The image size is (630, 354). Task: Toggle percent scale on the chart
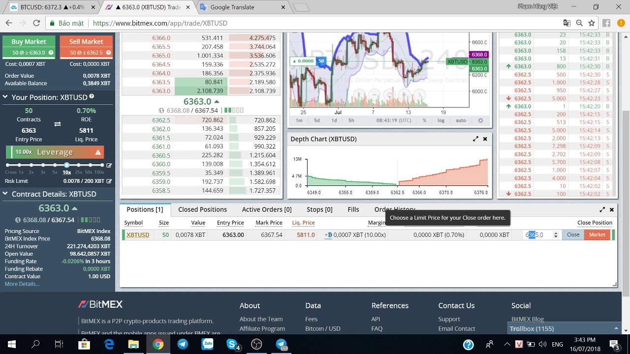424,120
